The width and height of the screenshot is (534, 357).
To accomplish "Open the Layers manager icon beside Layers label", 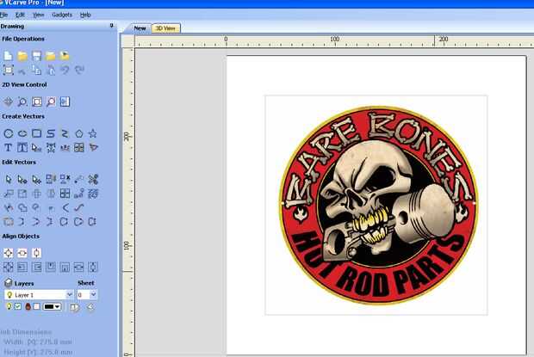I will point(8,282).
